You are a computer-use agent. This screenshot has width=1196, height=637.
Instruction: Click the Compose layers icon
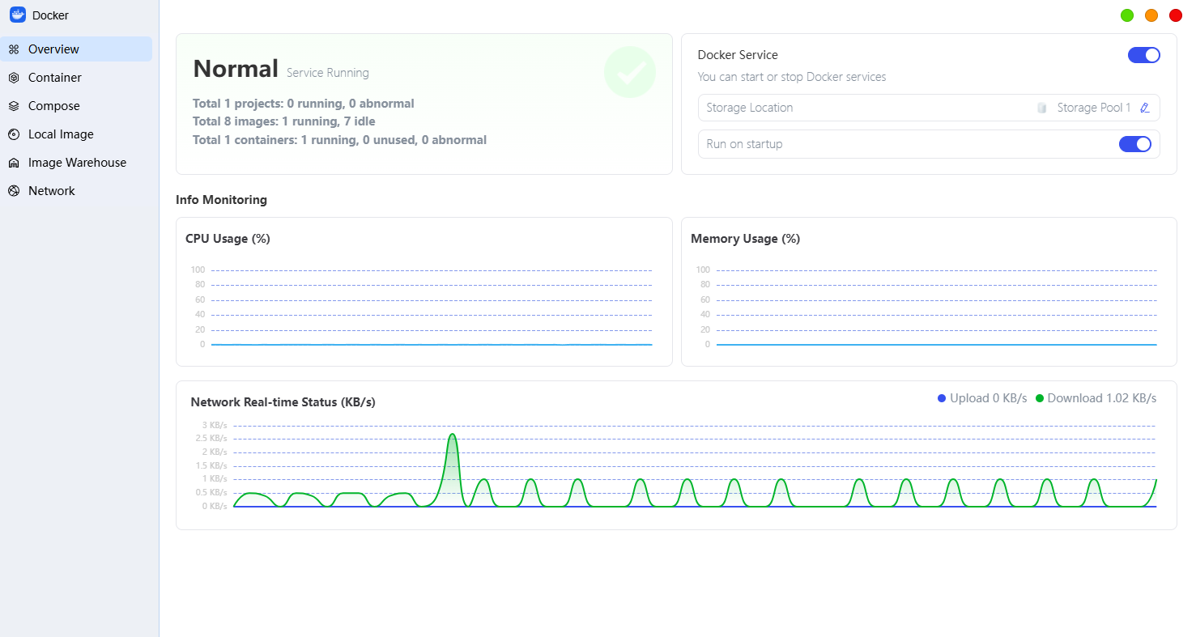point(14,106)
